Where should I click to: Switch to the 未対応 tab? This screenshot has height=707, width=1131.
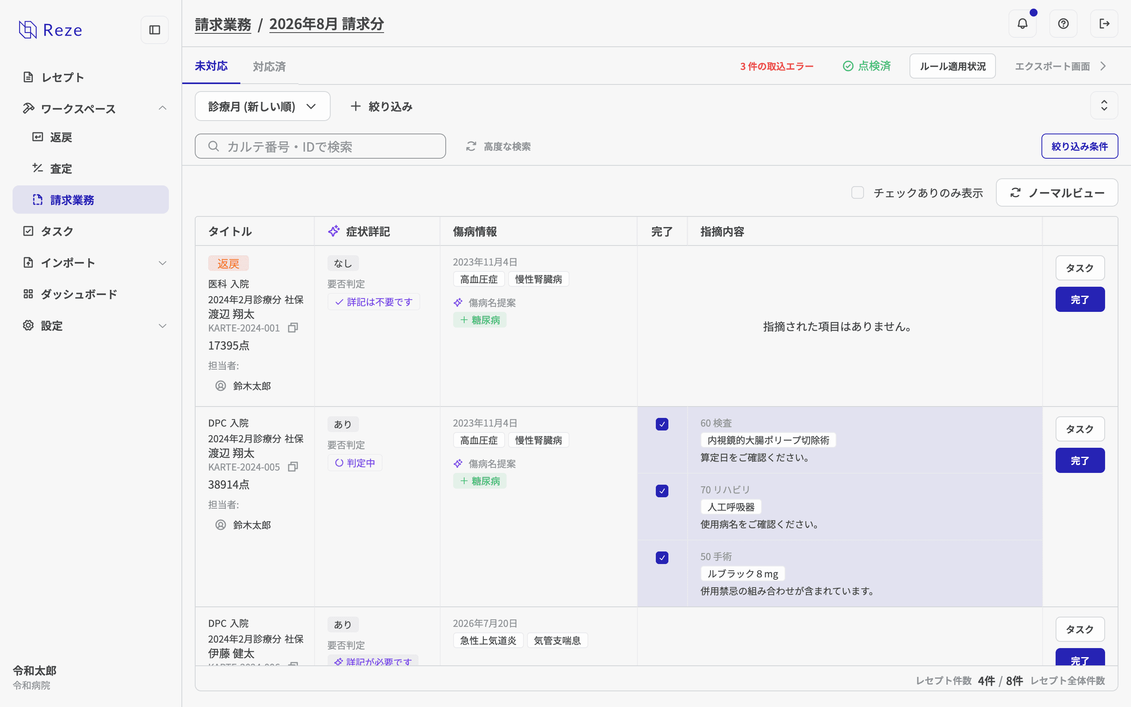click(211, 66)
